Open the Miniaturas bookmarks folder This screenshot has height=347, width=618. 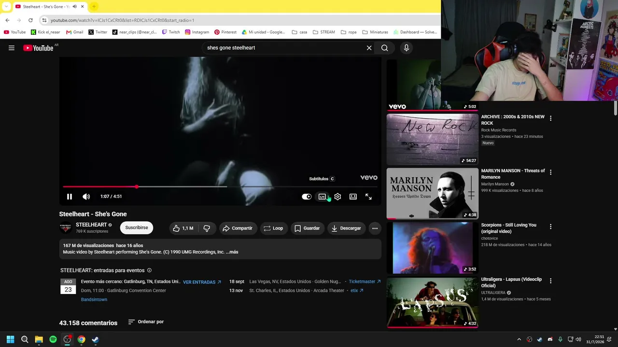(x=375, y=32)
